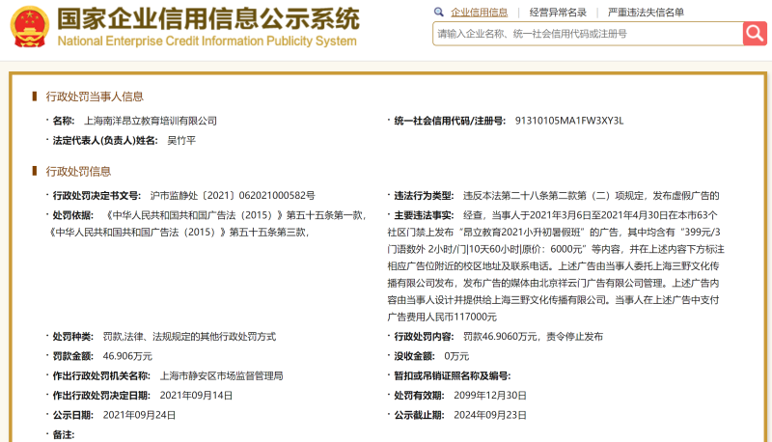Click legal representative name 吴竹平
772x442 pixels.
[x=181, y=141]
